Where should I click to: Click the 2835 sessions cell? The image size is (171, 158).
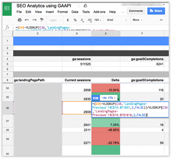pyautogui.click(x=77, y=97)
